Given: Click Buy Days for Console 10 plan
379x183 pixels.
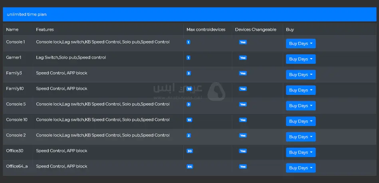Looking at the screenshot, I should point(301,121).
